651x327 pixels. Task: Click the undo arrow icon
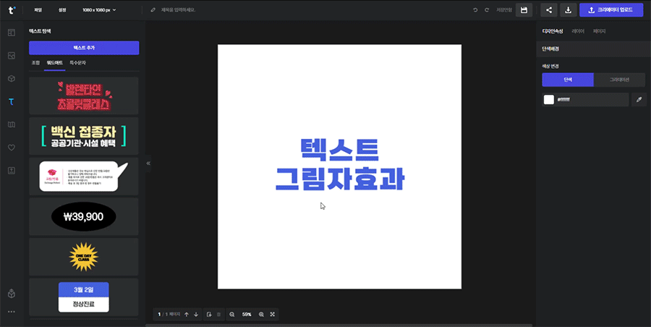[x=475, y=10]
